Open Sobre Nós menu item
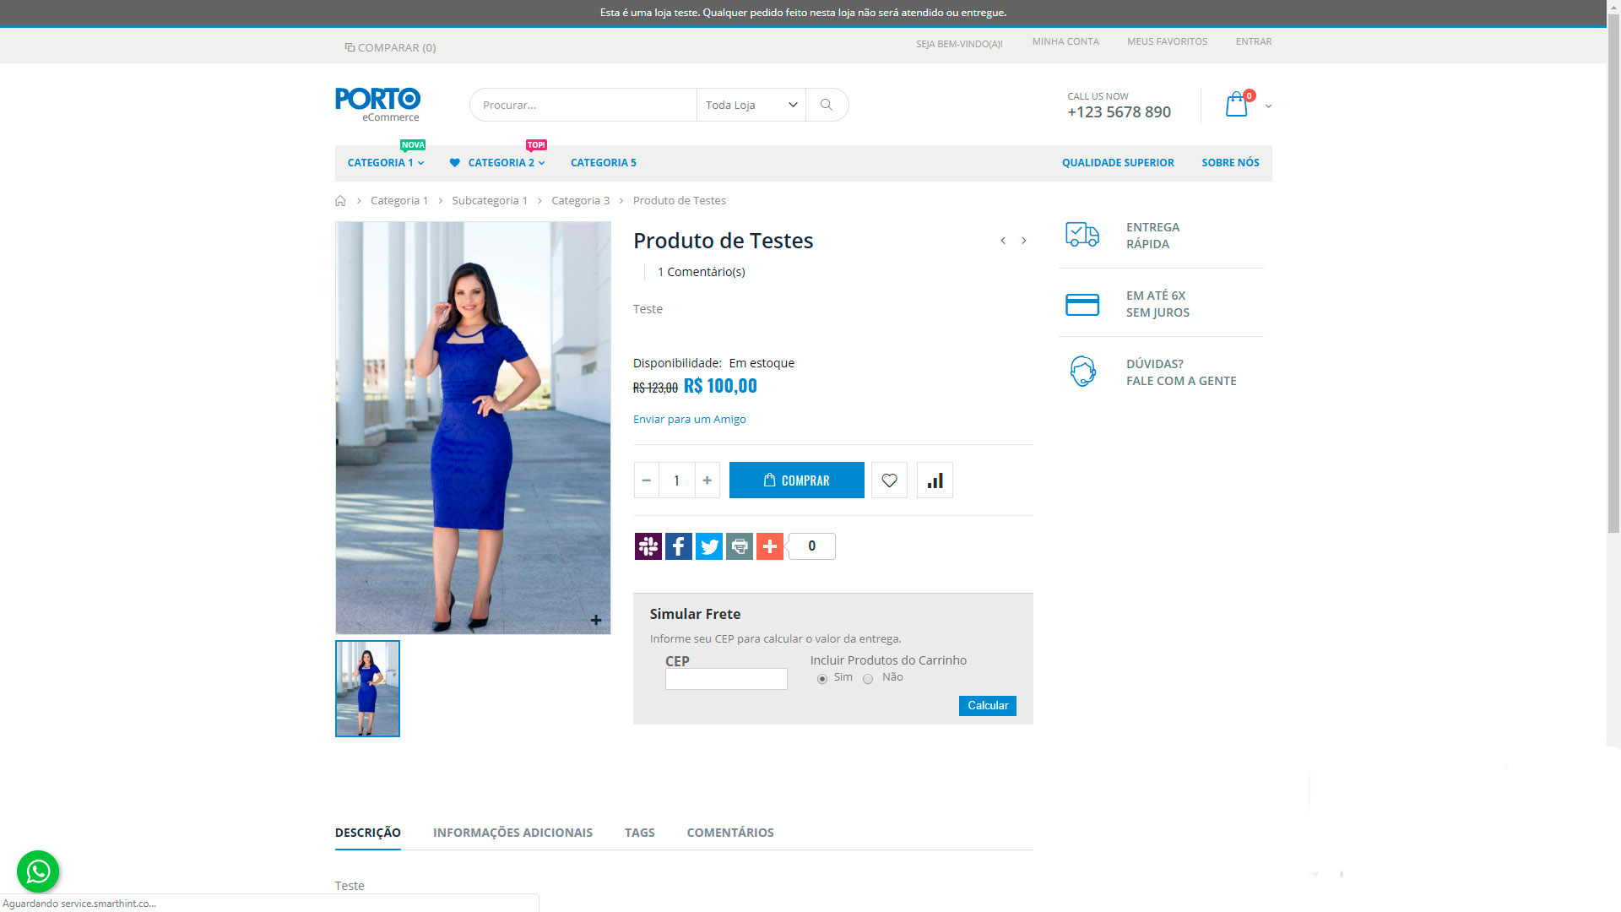1621x912 pixels. (x=1230, y=163)
